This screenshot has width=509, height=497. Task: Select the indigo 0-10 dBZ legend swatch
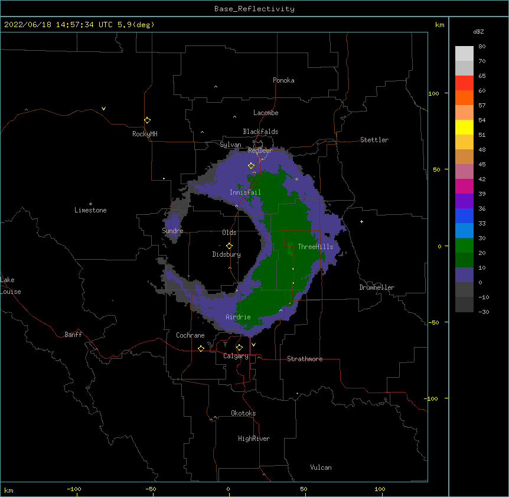pyautogui.click(x=464, y=275)
